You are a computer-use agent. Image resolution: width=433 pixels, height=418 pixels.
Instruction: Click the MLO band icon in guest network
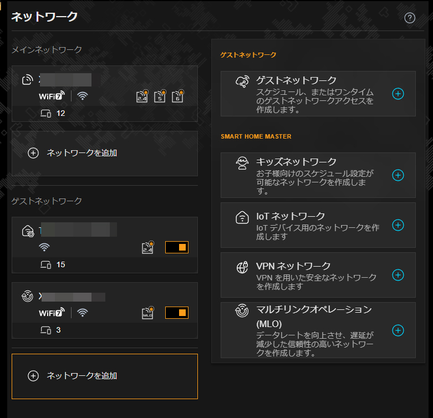tap(147, 313)
